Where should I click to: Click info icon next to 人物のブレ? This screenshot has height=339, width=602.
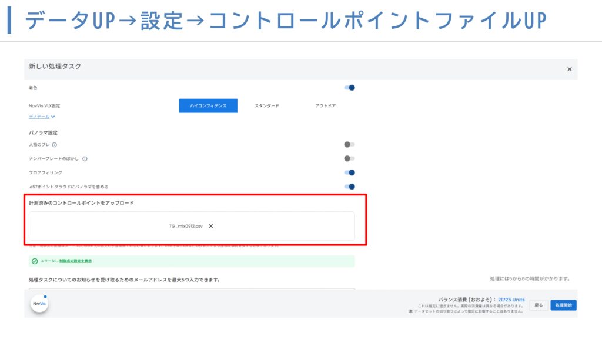pyautogui.click(x=54, y=145)
